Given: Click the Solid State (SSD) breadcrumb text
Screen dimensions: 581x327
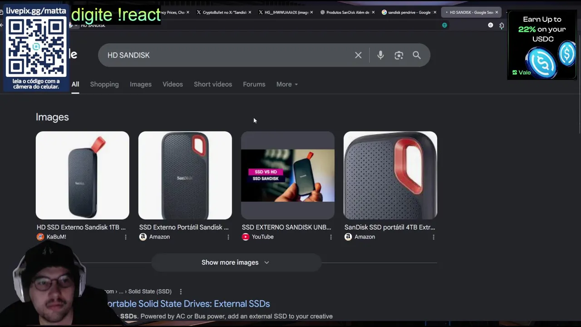Looking at the screenshot, I should 150,291.
